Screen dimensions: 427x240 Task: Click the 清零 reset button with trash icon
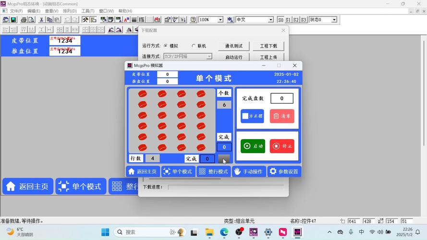(282, 116)
